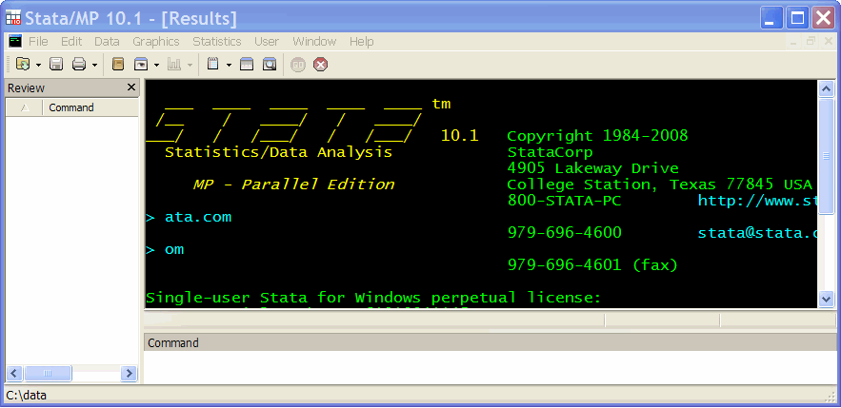This screenshot has width=841, height=408.
Task: Expand the Print icon dropdown arrow
Action: coord(94,65)
